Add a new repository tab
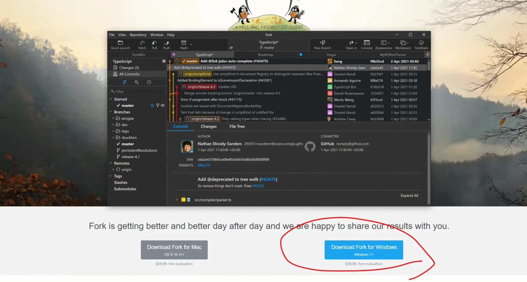The height and width of the screenshot is (282, 527). pos(427,55)
